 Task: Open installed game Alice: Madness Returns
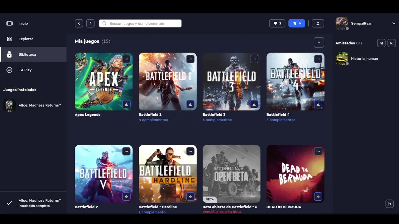pos(33,105)
